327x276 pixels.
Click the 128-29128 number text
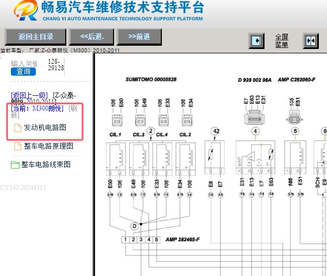(56, 65)
